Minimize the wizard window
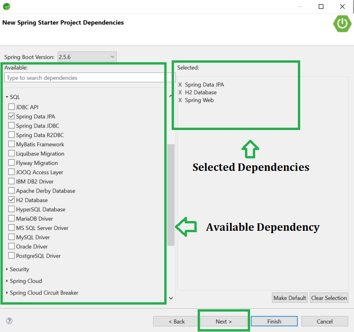The image size is (354, 332). pyautogui.click(x=300, y=7)
